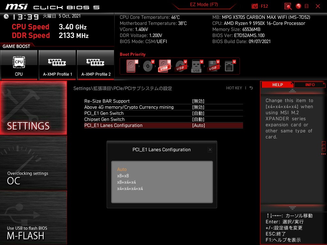The height and width of the screenshot is (245, 327).
Task: Select optical disc boot device icon
Action: point(148,66)
